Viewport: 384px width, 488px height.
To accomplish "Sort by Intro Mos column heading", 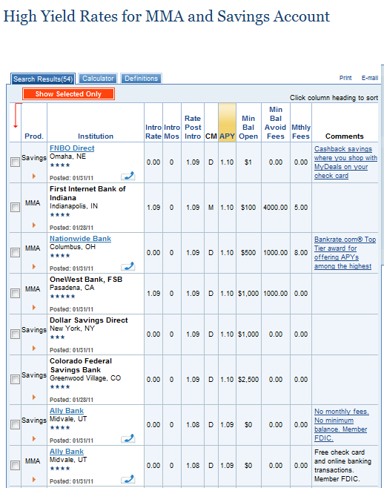I will pyautogui.click(x=172, y=132).
